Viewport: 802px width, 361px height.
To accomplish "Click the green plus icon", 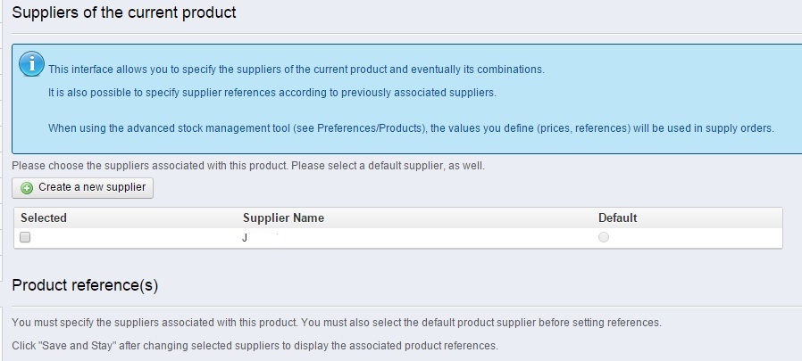I will 26,188.
